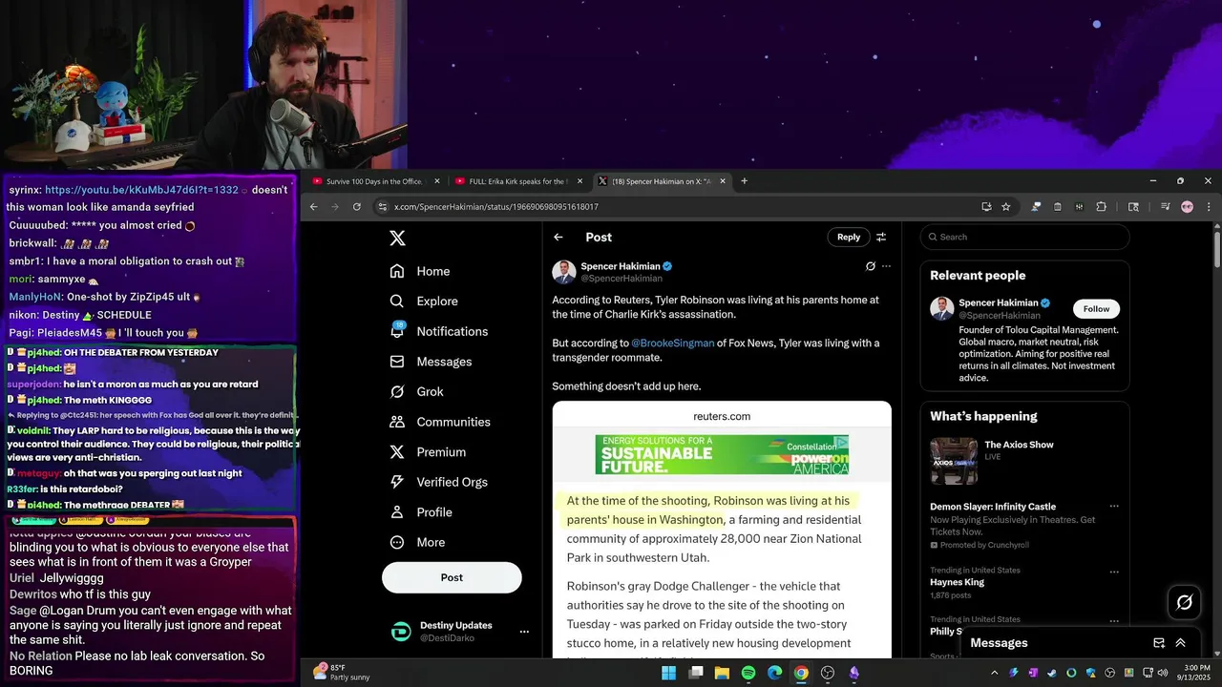
Task: Open Destiny Updates account options menu
Action: point(523,632)
